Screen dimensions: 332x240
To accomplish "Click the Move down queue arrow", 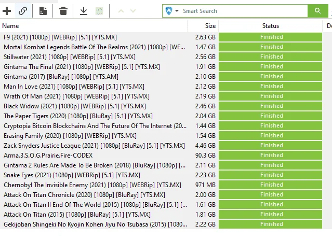I will click(133, 11).
